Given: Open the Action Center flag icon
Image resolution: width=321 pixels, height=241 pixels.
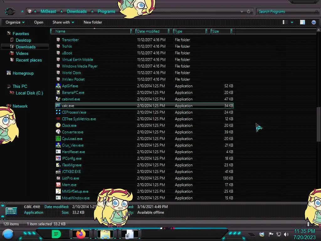Looking at the screenshot, I should click(x=271, y=234).
